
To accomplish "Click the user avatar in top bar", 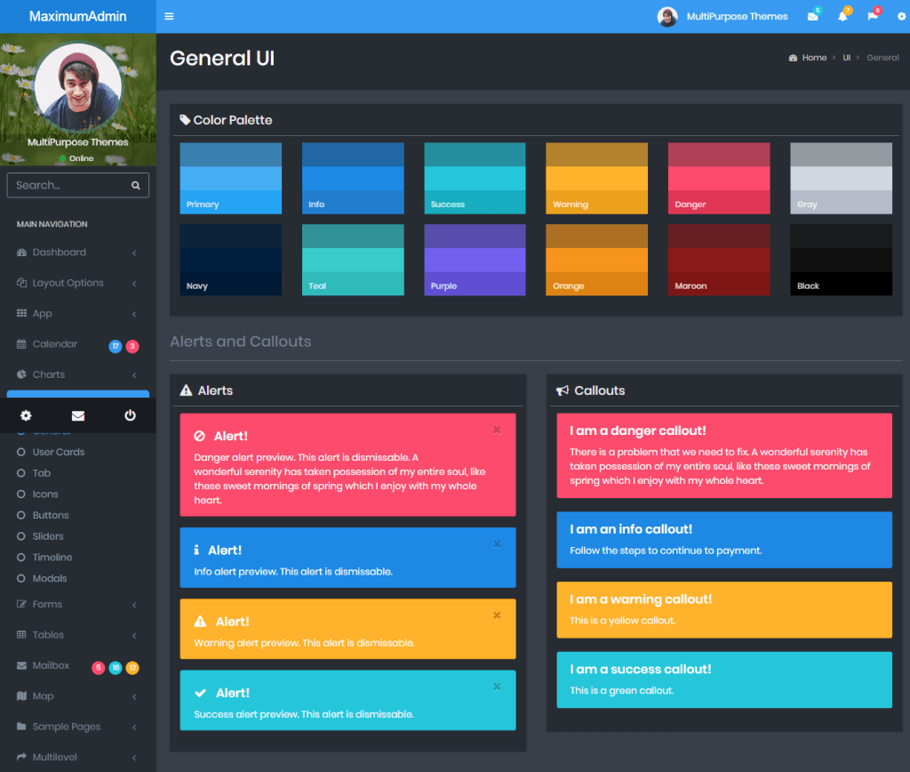I will coord(667,16).
